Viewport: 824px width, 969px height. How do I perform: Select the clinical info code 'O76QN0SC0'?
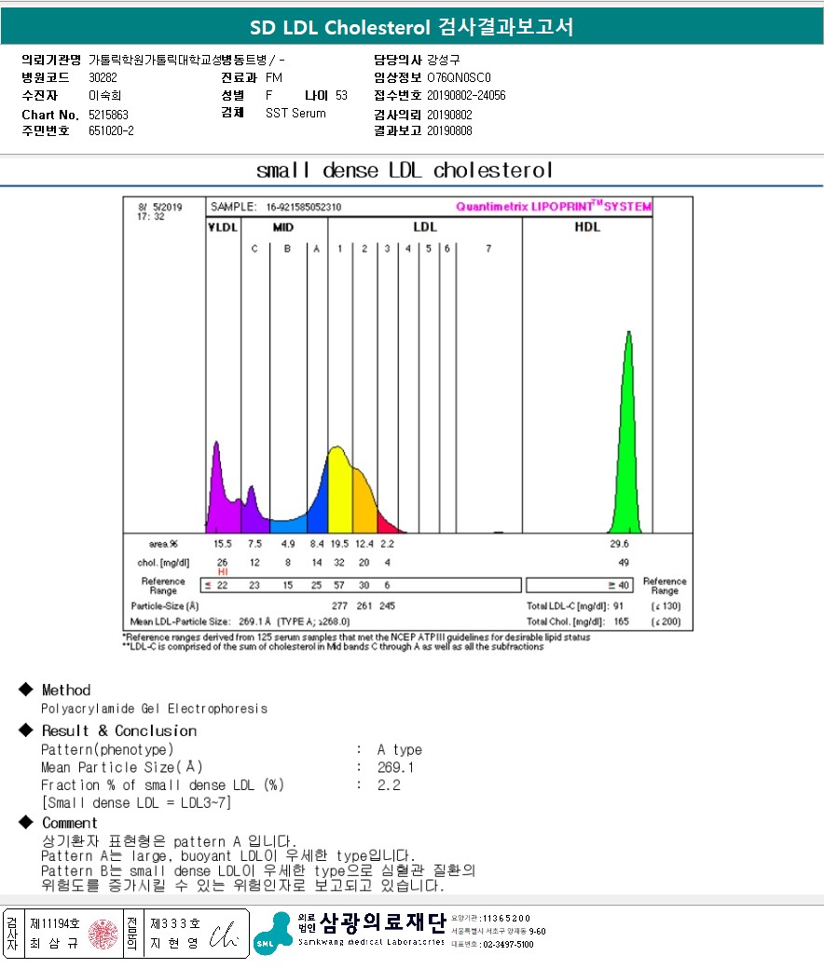[459, 77]
